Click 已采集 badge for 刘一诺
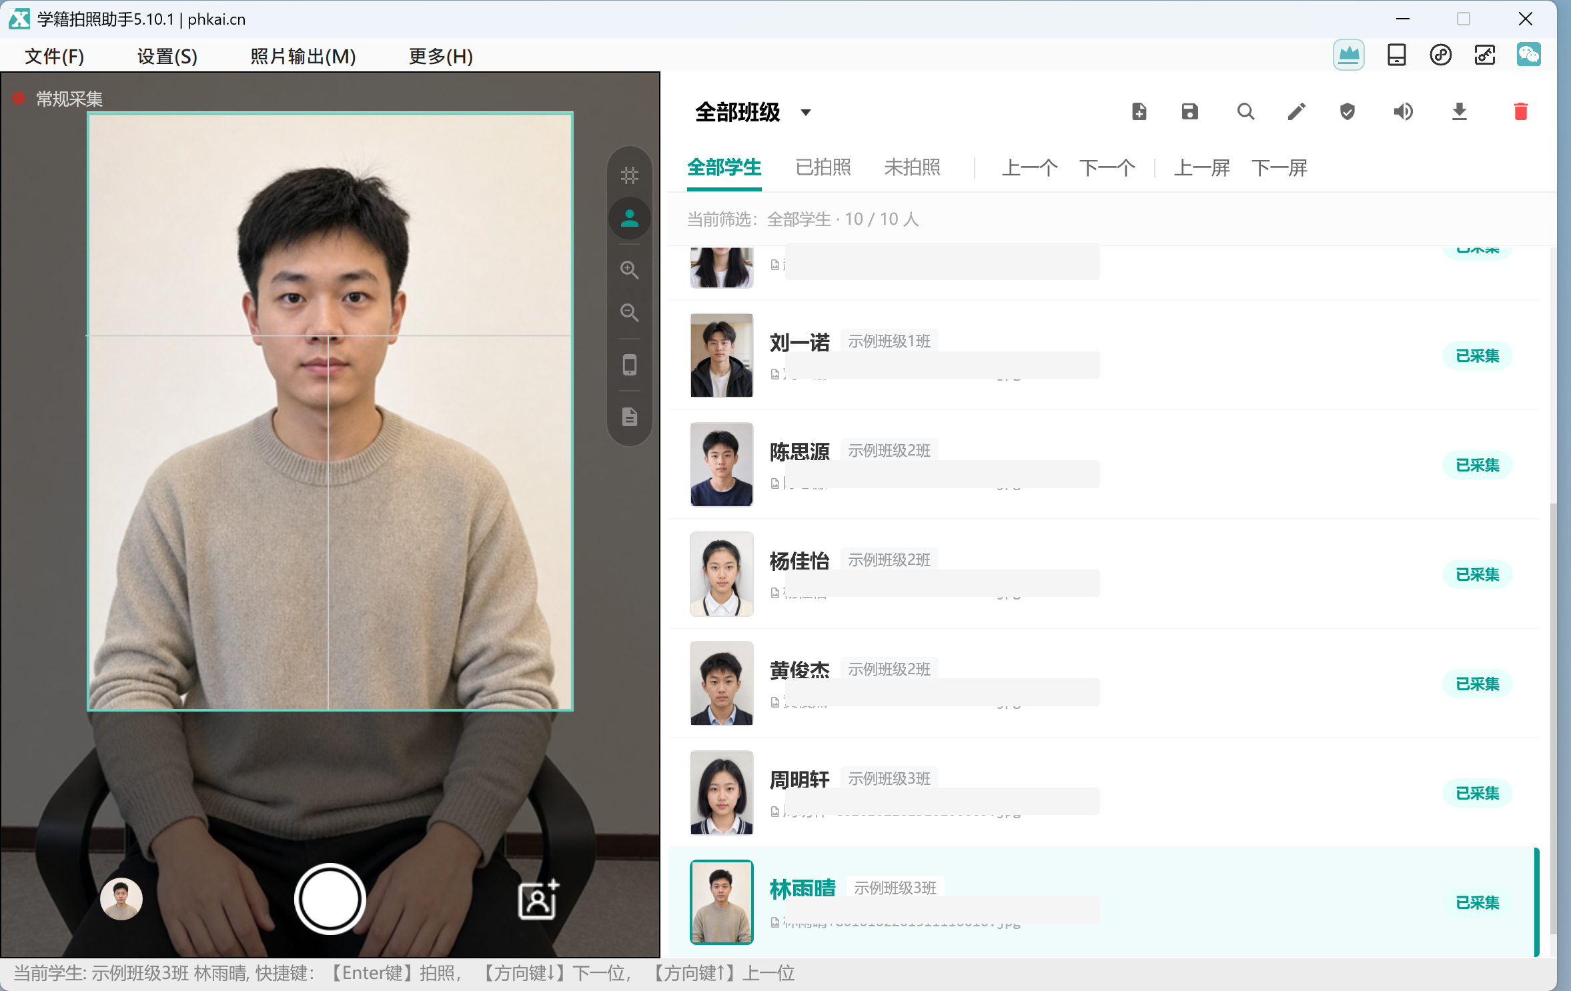 pyautogui.click(x=1478, y=356)
